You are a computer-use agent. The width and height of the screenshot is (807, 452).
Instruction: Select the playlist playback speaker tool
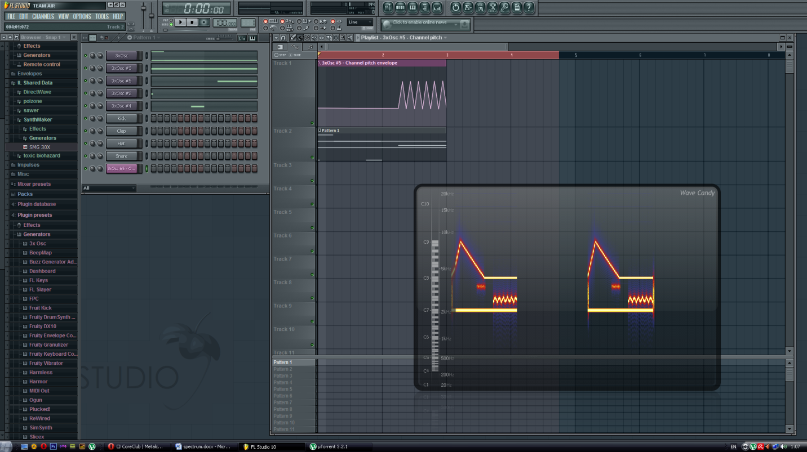350,38
